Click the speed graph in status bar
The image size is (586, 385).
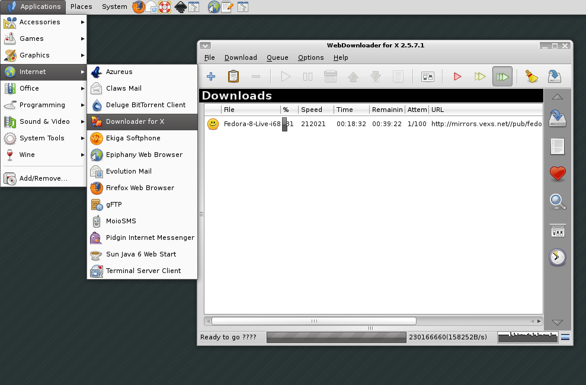[x=528, y=337]
